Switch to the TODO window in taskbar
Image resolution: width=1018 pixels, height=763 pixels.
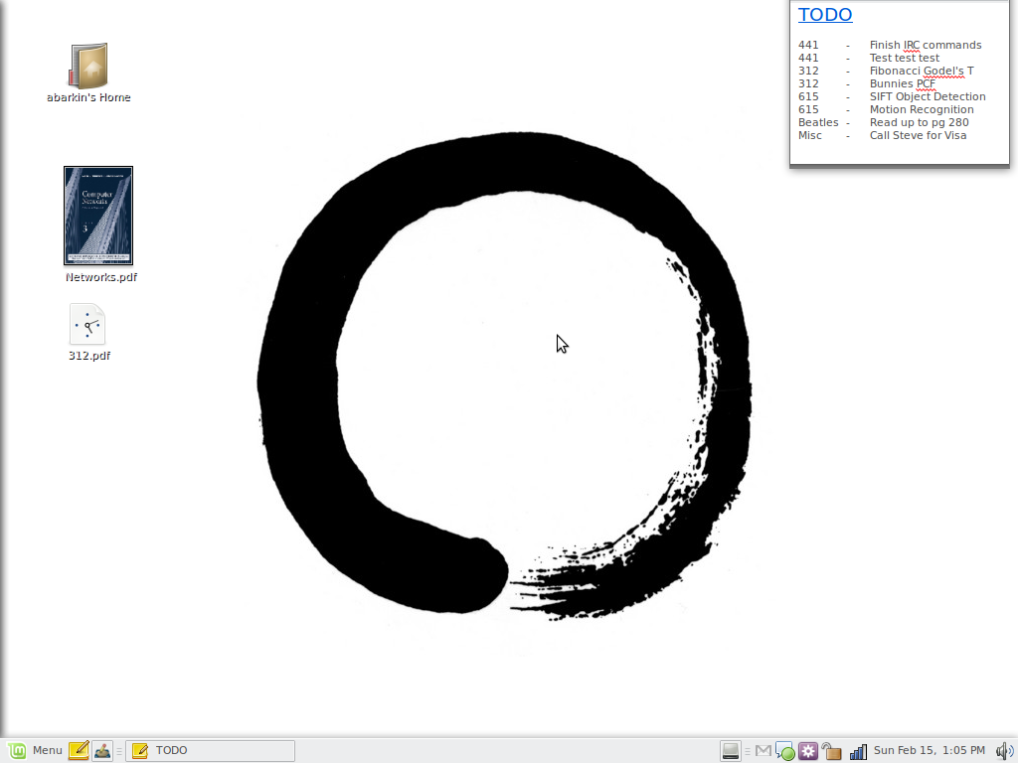point(211,750)
